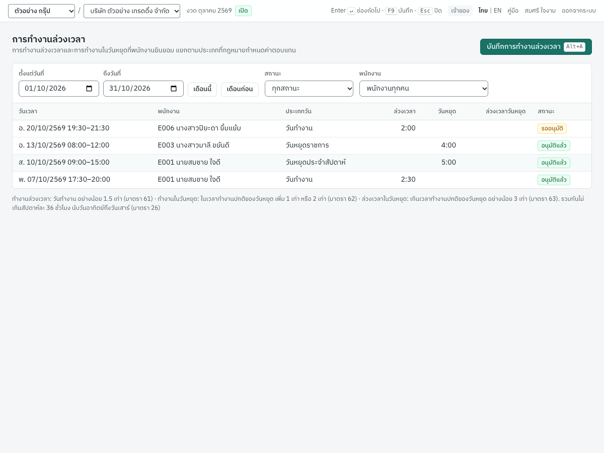Screen dimensions: 604x453
Task: Click the ตั้งแต่วันที่ date field 01/10/2026
Action: point(59,89)
